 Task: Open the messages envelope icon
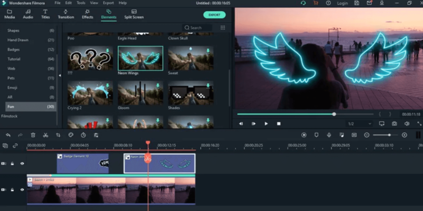coord(369,3)
